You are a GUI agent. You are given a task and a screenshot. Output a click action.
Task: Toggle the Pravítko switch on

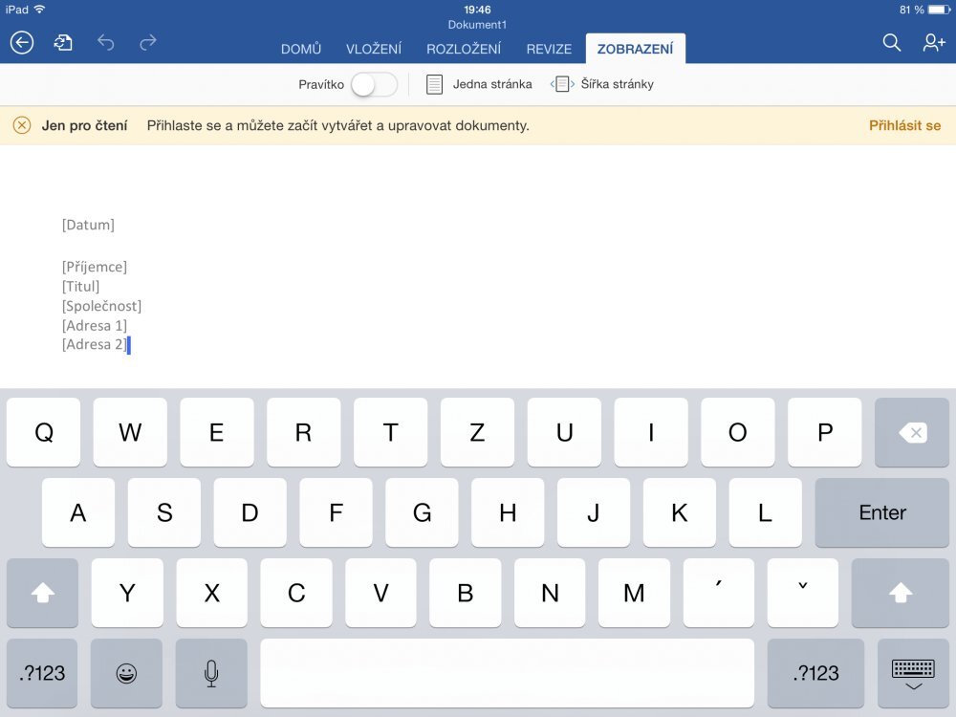[373, 84]
